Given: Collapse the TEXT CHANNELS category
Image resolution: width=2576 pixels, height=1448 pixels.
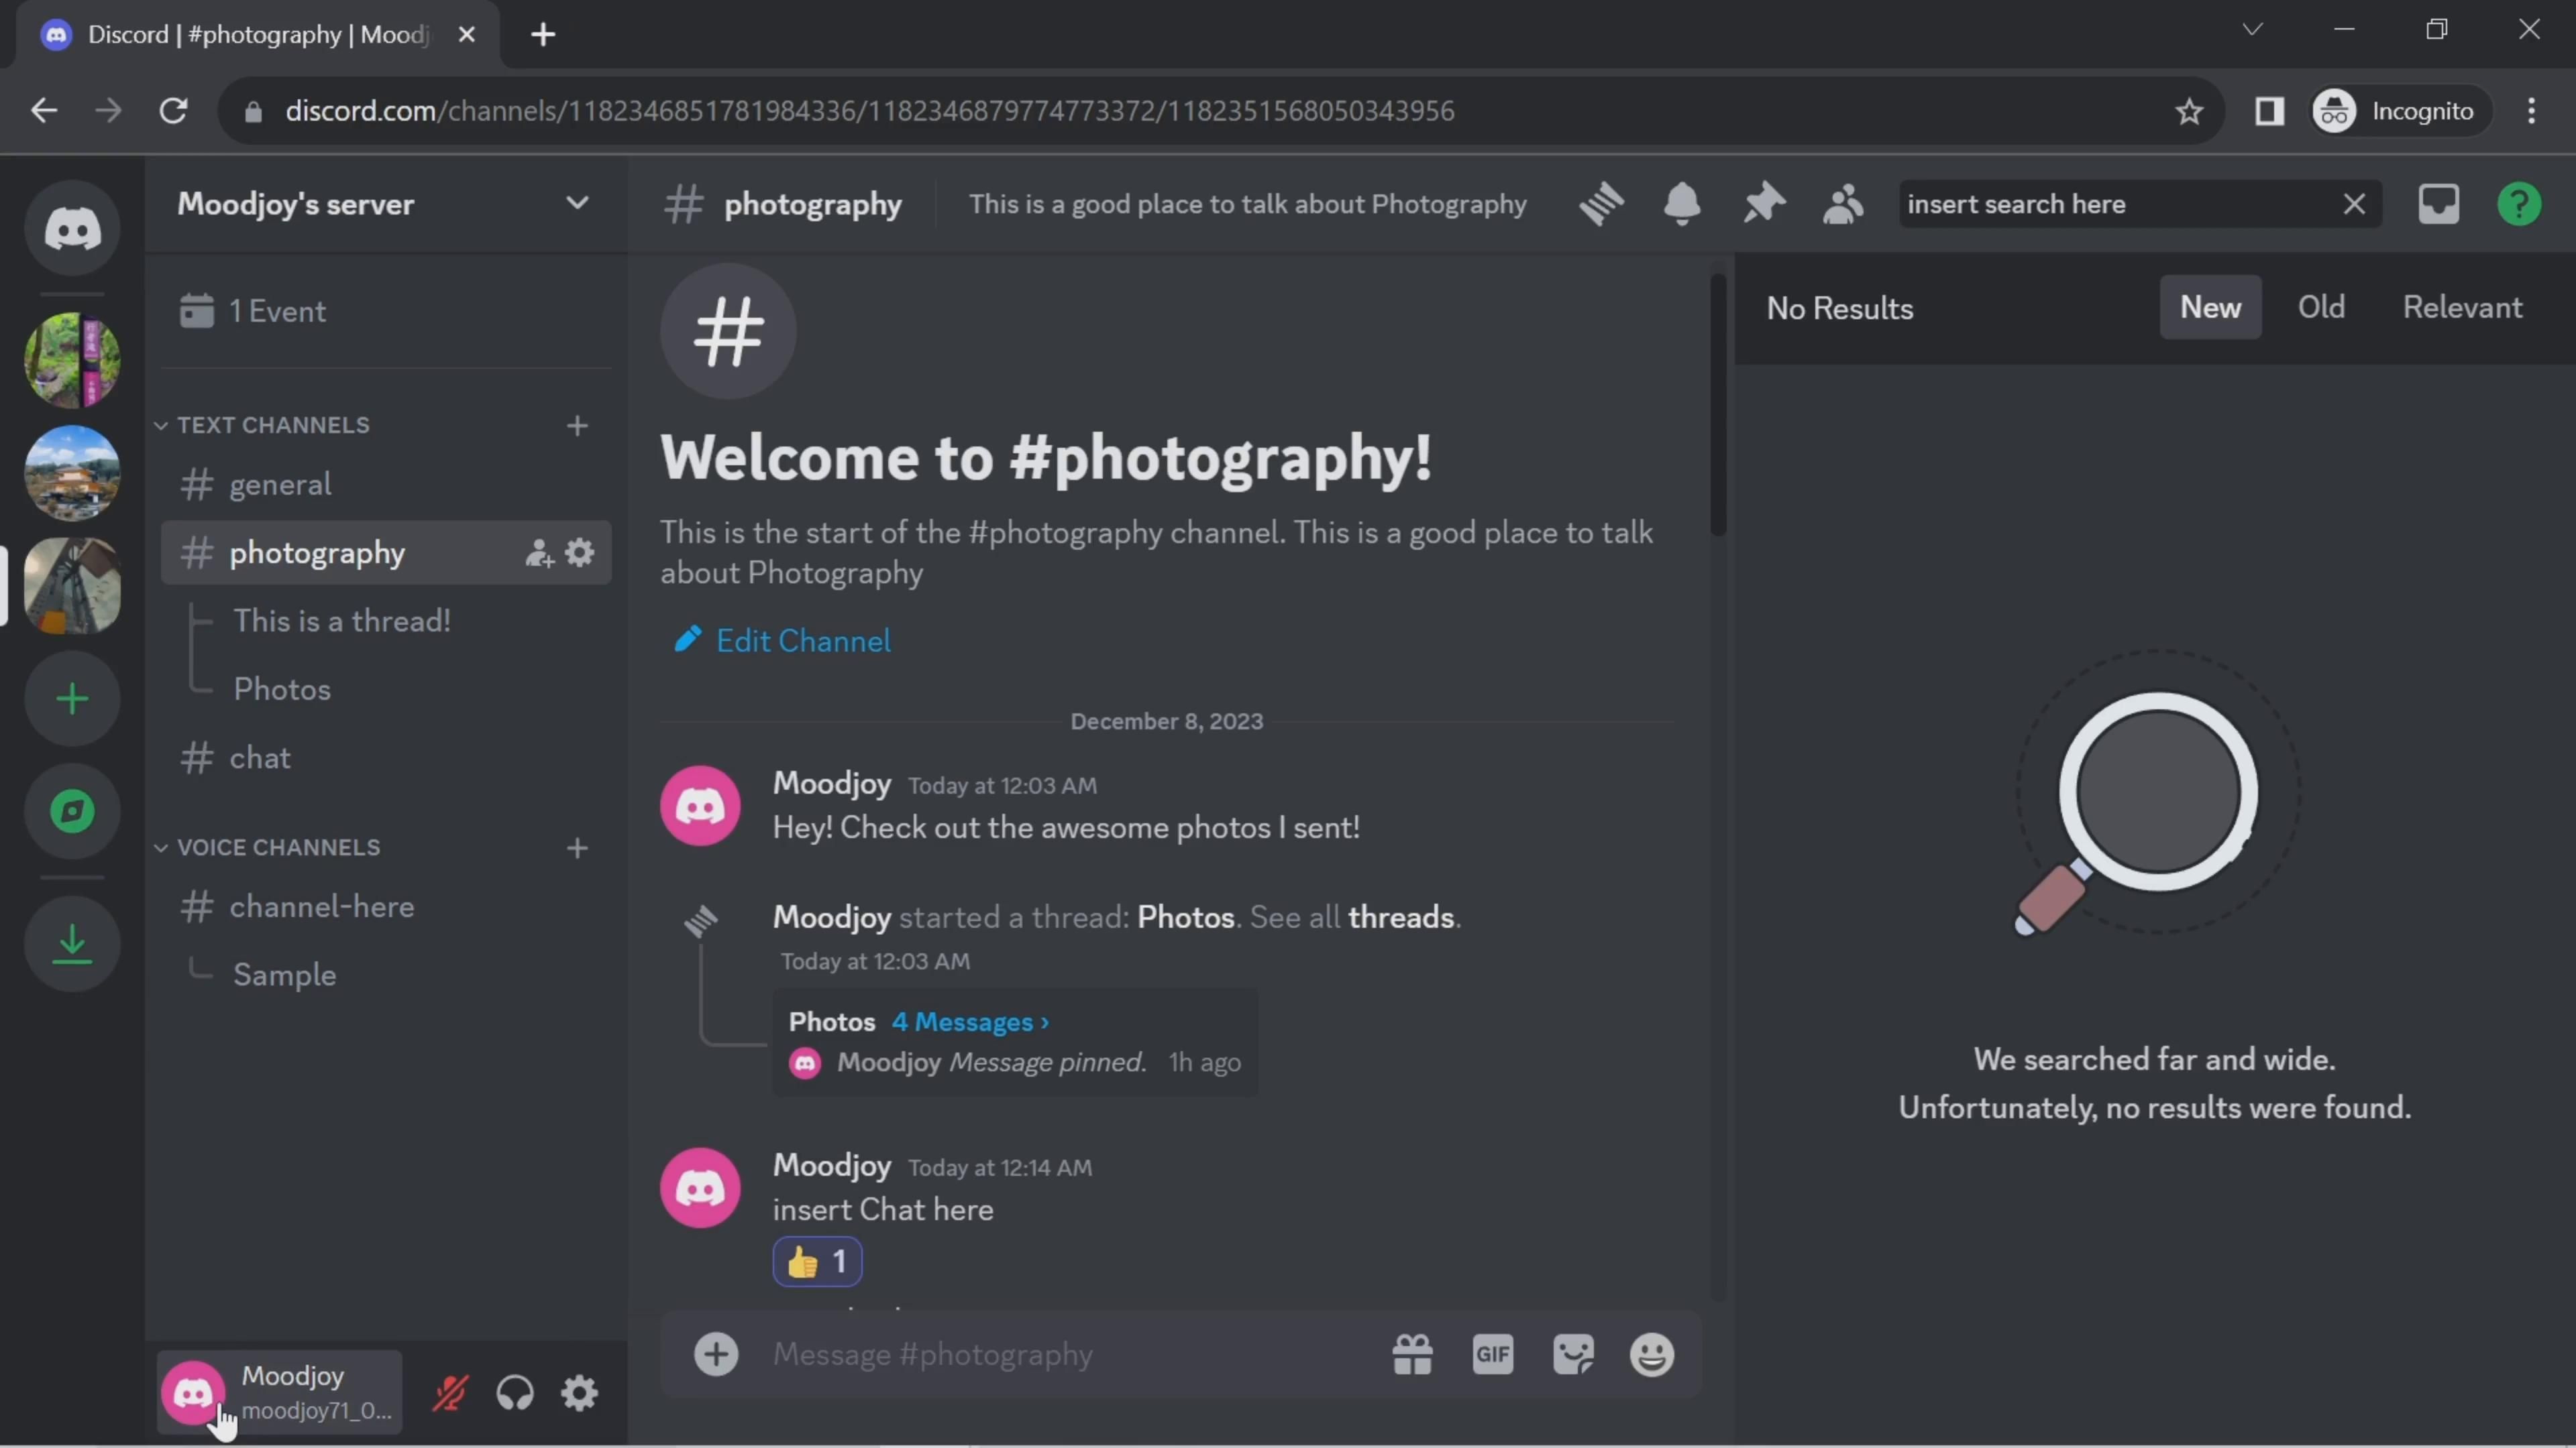Looking at the screenshot, I should [x=272, y=425].
